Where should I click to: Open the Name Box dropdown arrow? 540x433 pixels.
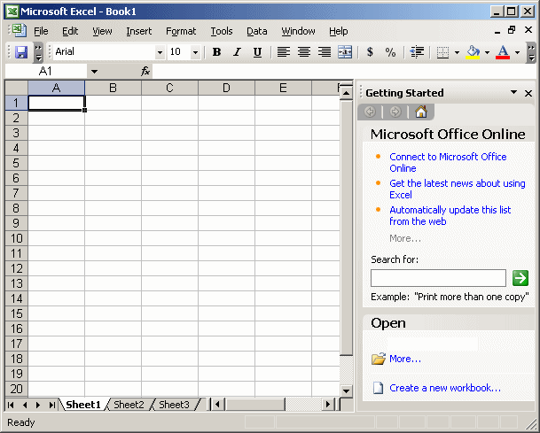(x=94, y=72)
